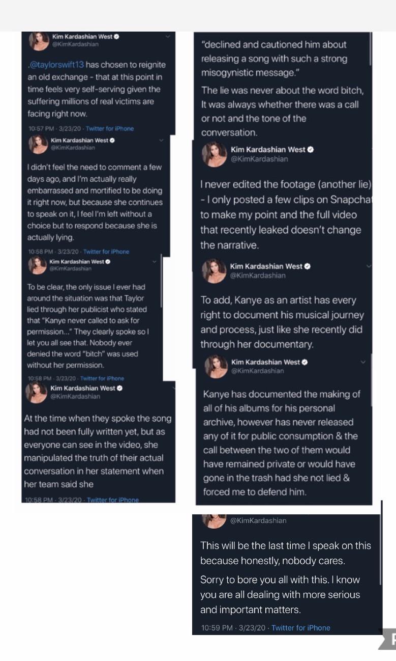The image size is (396, 661).
Task: Open the chevron menu on the '@taylorswift13 has chosen' tweet
Action: tap(168, 37)
